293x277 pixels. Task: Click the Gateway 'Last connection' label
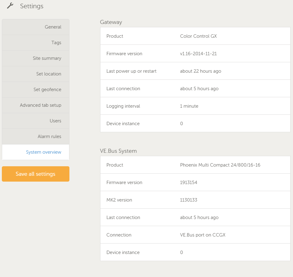pos(123,89)
